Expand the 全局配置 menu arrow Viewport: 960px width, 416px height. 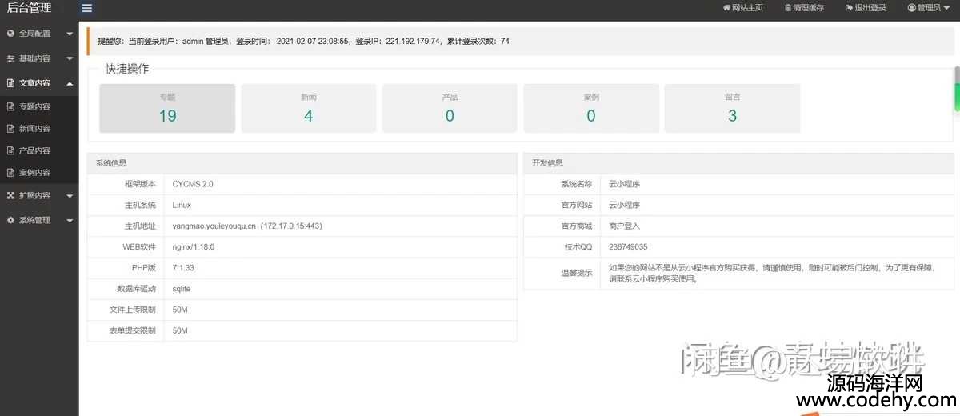[x=70, y=34]
